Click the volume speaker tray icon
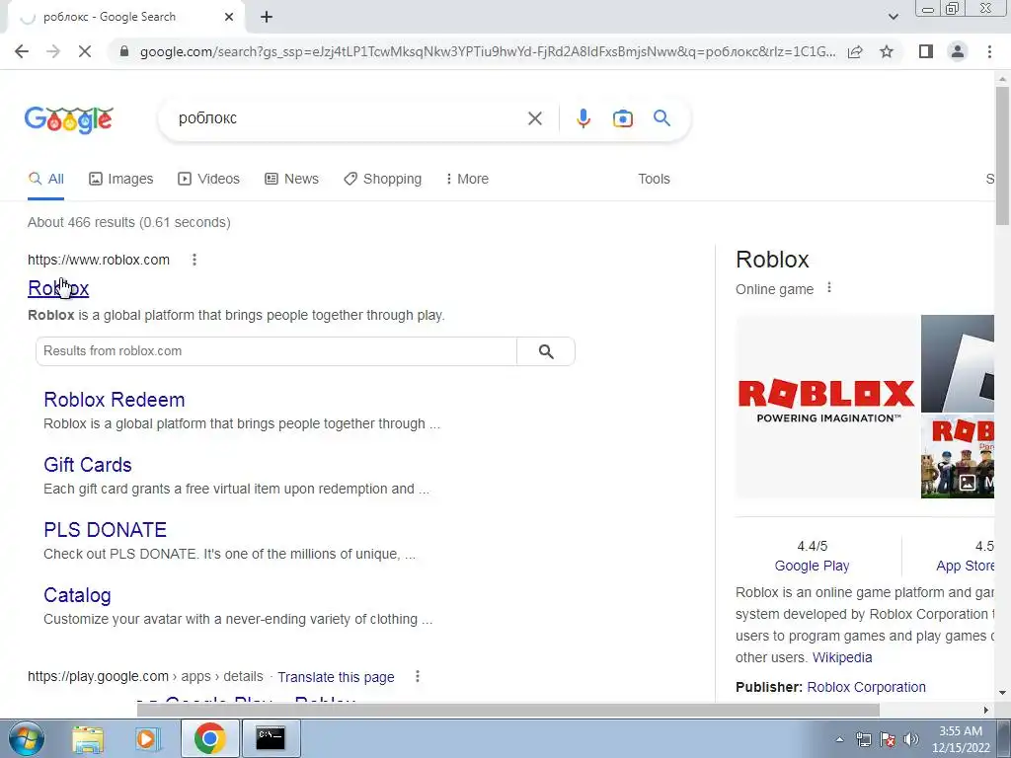The image size is (1011, 758). pyautogui.click(x=911, y=739)
